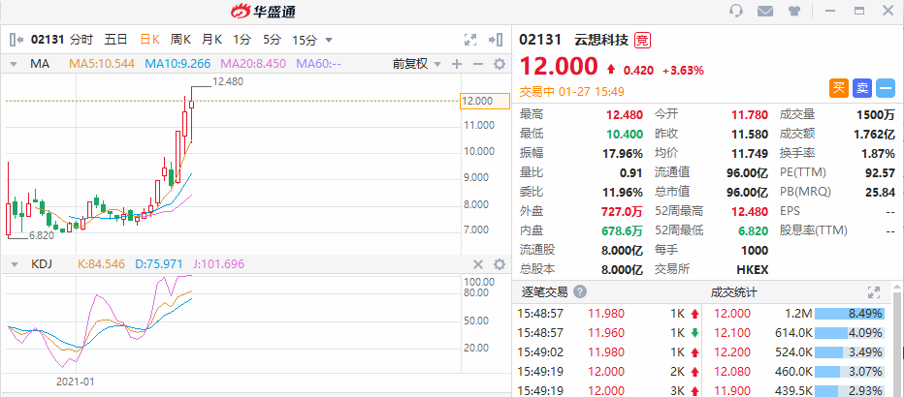Click the 交易所 value HKEX
Screen dimensions: 904x397
(753, 268)
